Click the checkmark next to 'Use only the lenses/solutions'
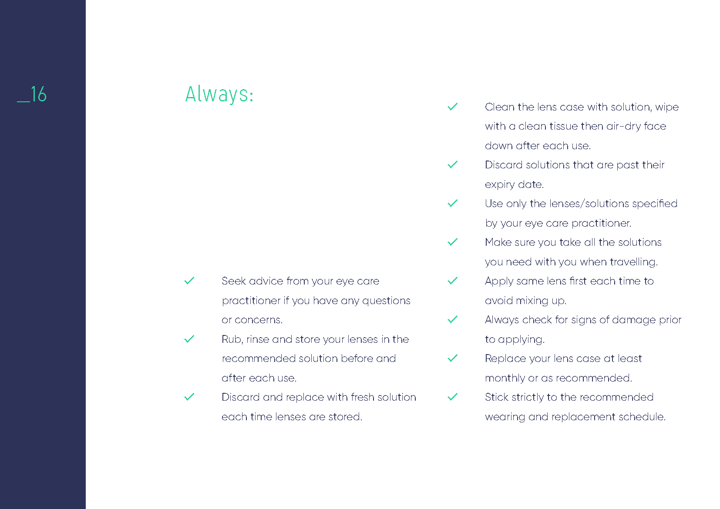 point(453,203)
